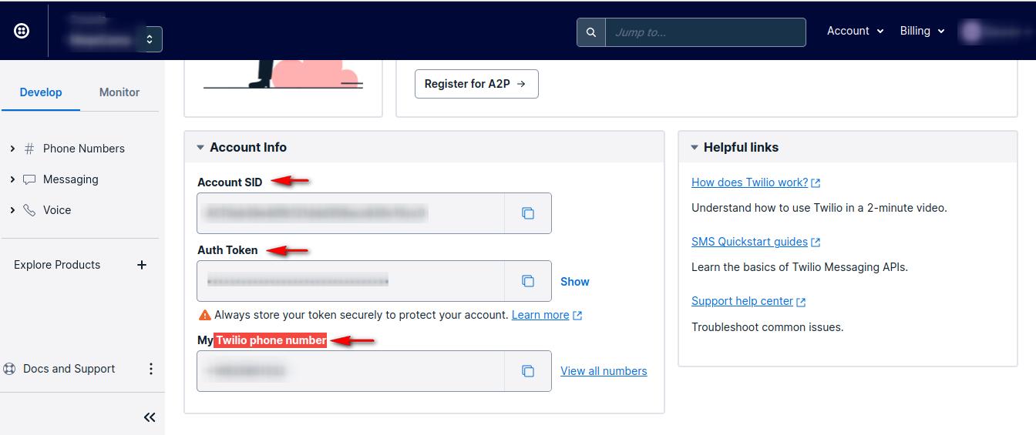1036x435 pixels.
Task: Click the lifebuoy Docs and Support icon
Action: click(x=9, y=369)
